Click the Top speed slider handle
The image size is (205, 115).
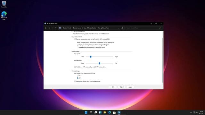click(91, 57)
